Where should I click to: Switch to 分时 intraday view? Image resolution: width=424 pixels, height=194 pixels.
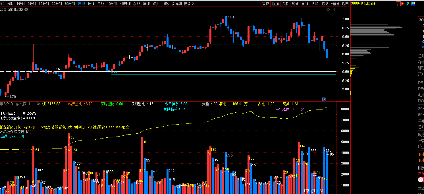(10, 4)
